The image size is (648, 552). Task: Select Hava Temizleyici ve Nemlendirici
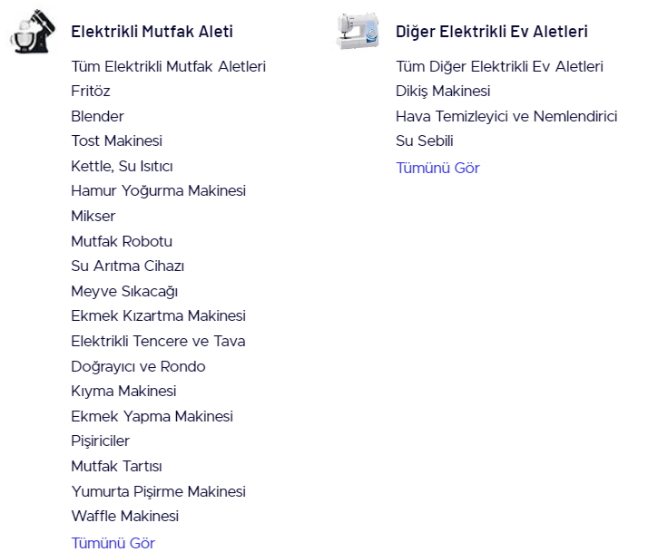506,116
